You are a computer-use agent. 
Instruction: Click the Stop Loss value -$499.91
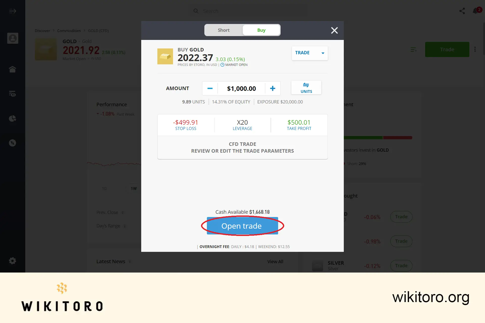tap(185, 122)
